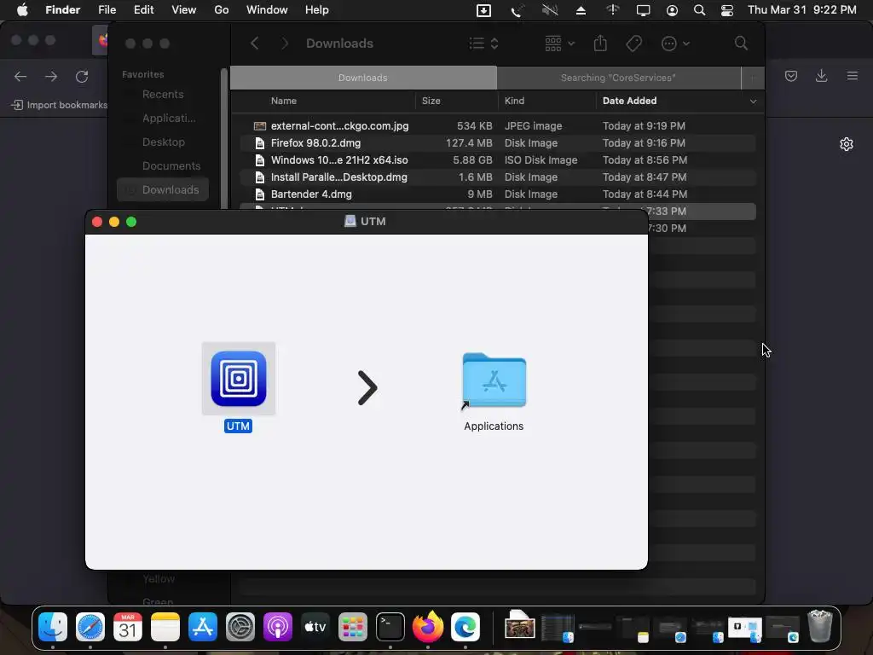Viewport: 873px width, 655px height.
Task: Click the Pocket icon in Firefox toolbar
Action: (x=791, y=76)
